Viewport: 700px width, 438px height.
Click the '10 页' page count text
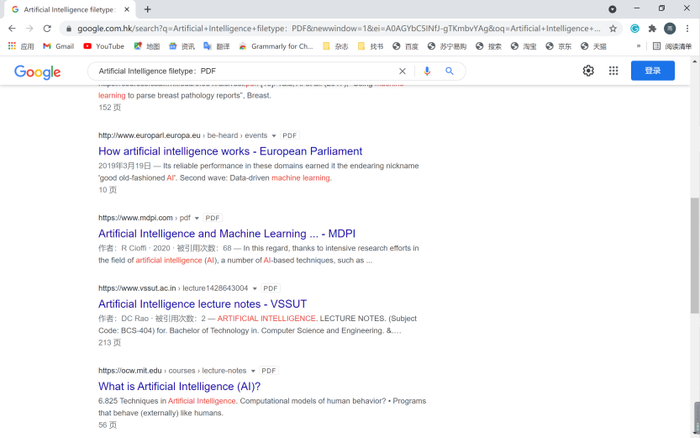108,190
